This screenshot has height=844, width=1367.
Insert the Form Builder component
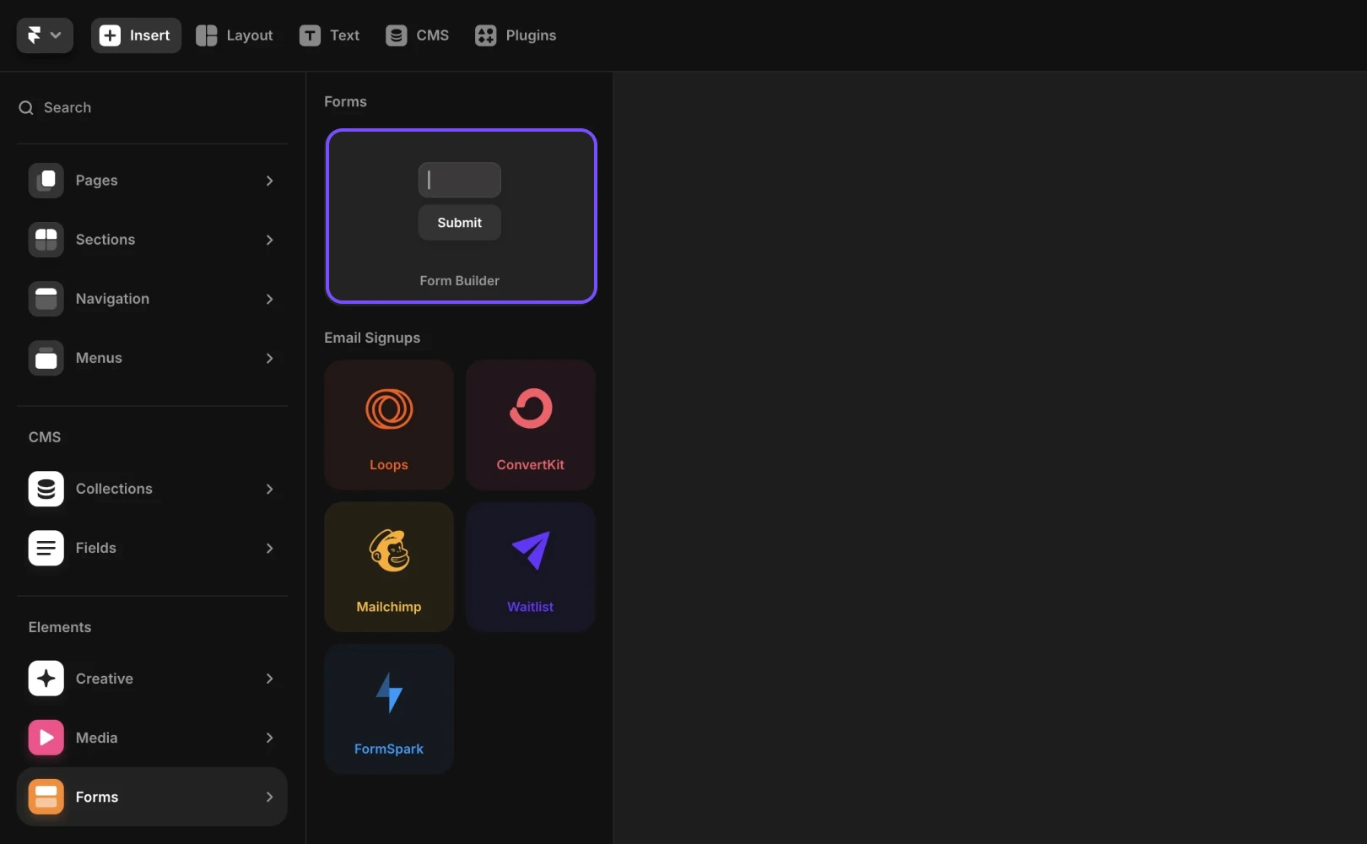[x=461, y=216]
